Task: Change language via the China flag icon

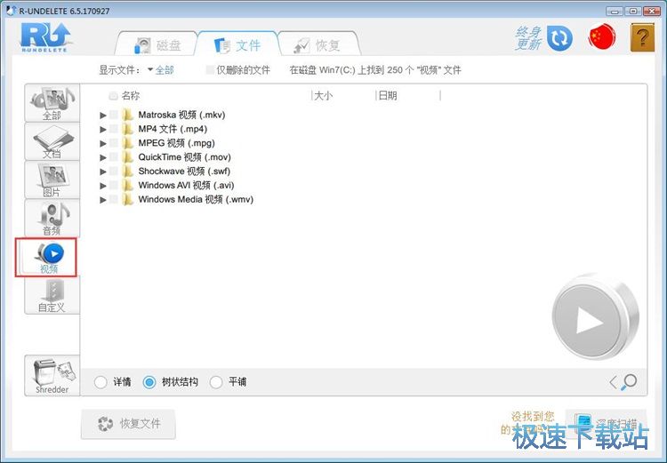Action: [602, 36]
